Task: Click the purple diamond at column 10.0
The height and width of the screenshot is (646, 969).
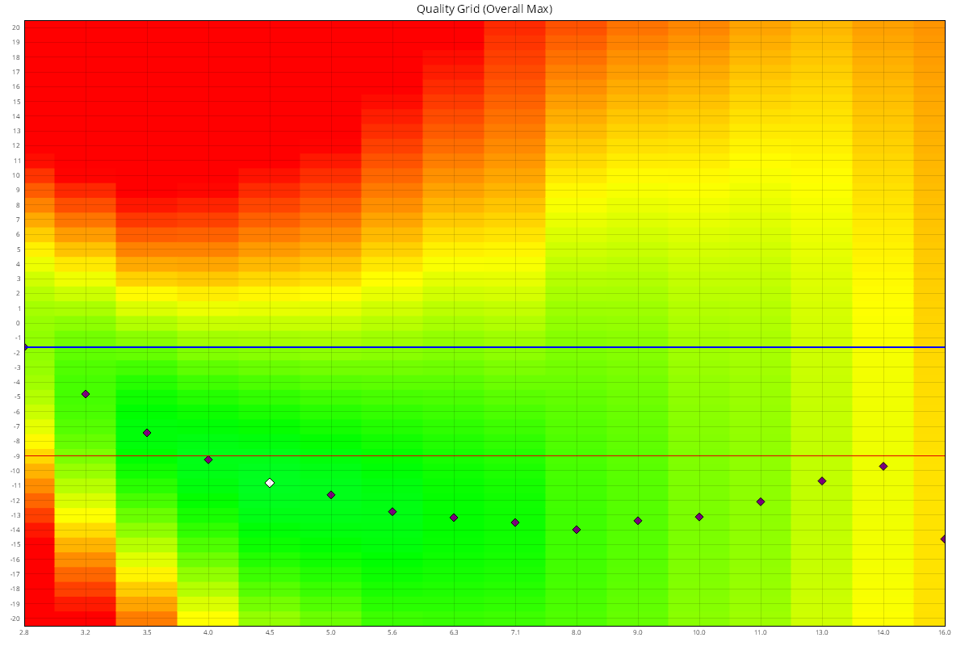Action: (x=699, y=517)
